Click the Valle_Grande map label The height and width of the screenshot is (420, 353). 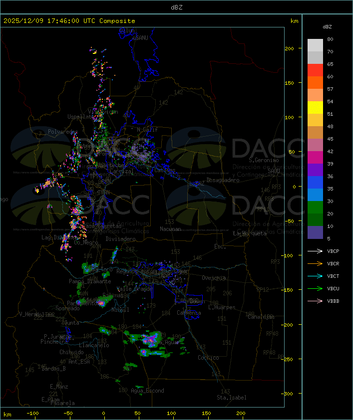pyautogui.click(x=135, y=289)
